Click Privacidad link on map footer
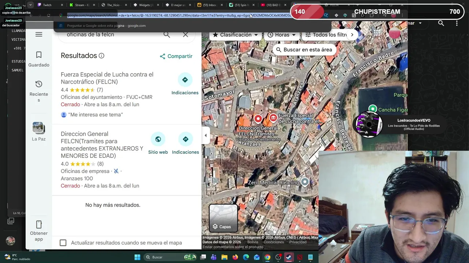The width and height of the screenshot is (469, 263). point(298,242)
